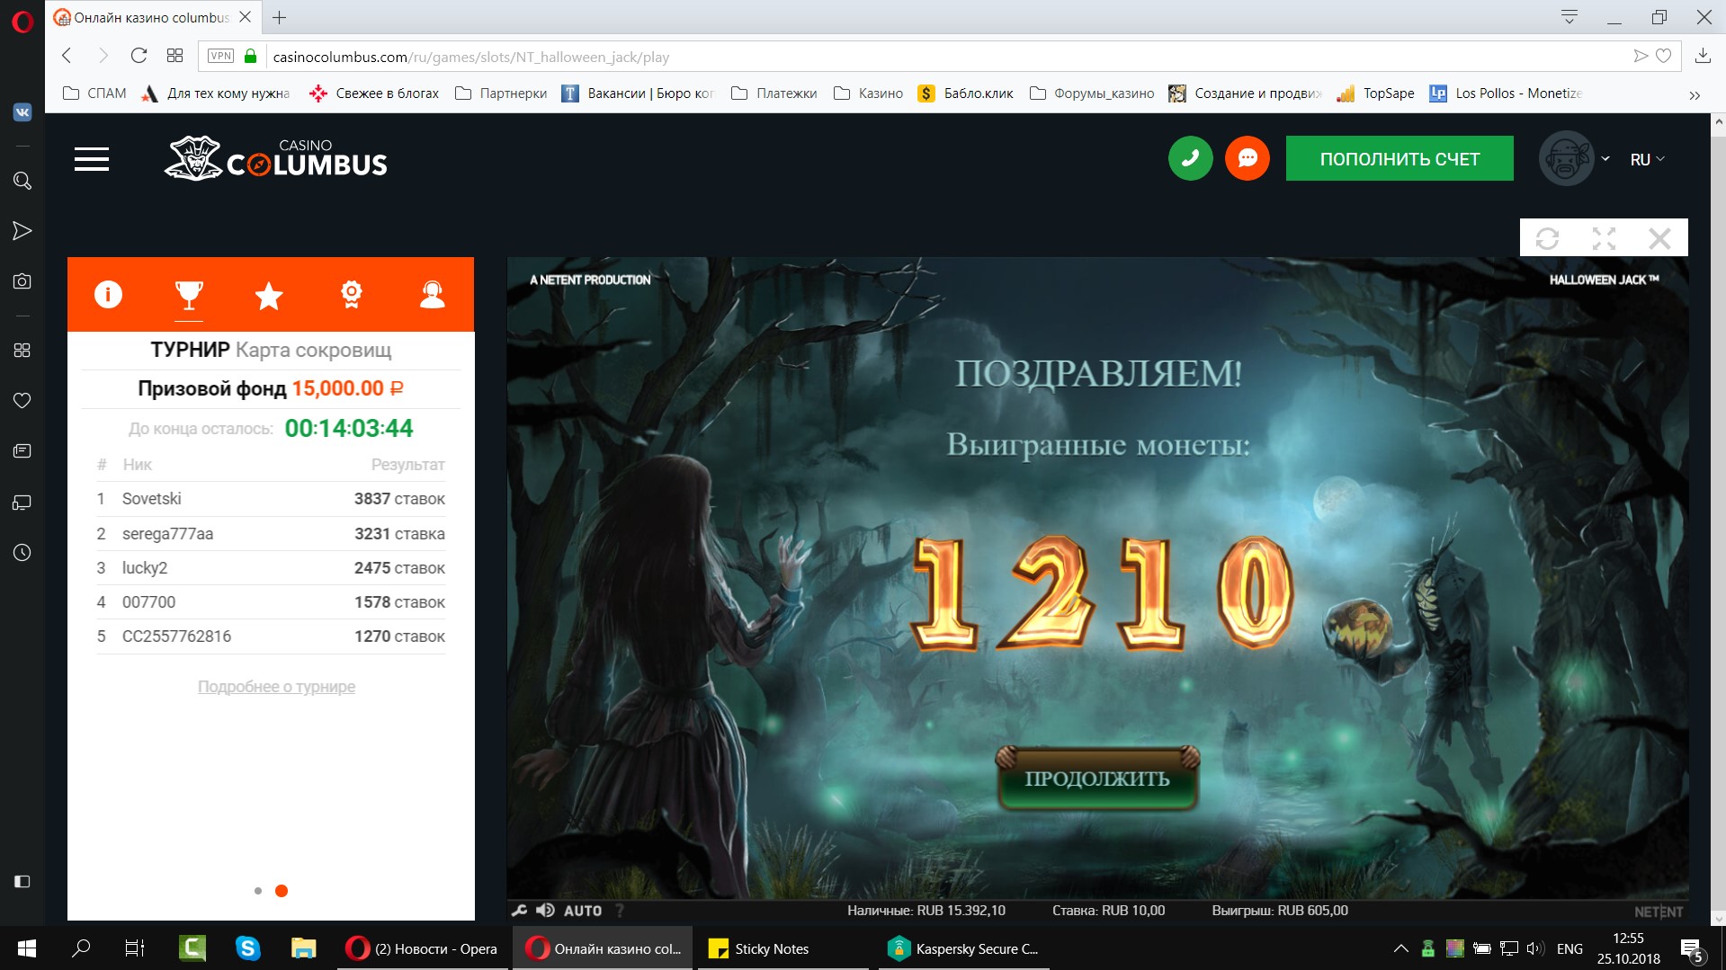This screenshot has height=970, width=1726.
Task: Open Speed Dial grid button in toolbar
Action: pos(174,56)
